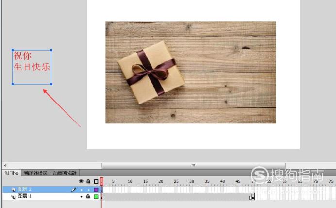Select the first keyframe of 图层 2
Image resolution: width=336 pixels, height=208 pixels.
pyautogui.click(x=101, y=190)
